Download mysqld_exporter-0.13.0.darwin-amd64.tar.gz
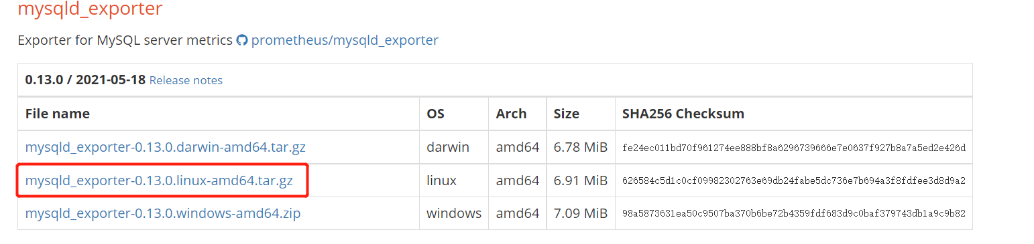The height and width of the screenshot is (244, 1034). point(165,147)
